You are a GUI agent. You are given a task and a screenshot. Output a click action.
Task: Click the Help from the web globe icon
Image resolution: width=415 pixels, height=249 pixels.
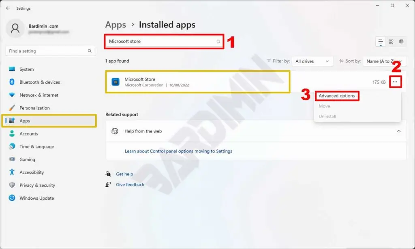115,131
